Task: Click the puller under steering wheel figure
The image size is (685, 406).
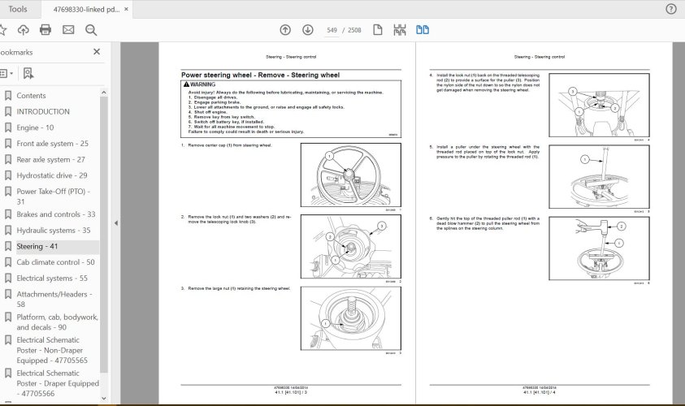Action: click(599, 177)
